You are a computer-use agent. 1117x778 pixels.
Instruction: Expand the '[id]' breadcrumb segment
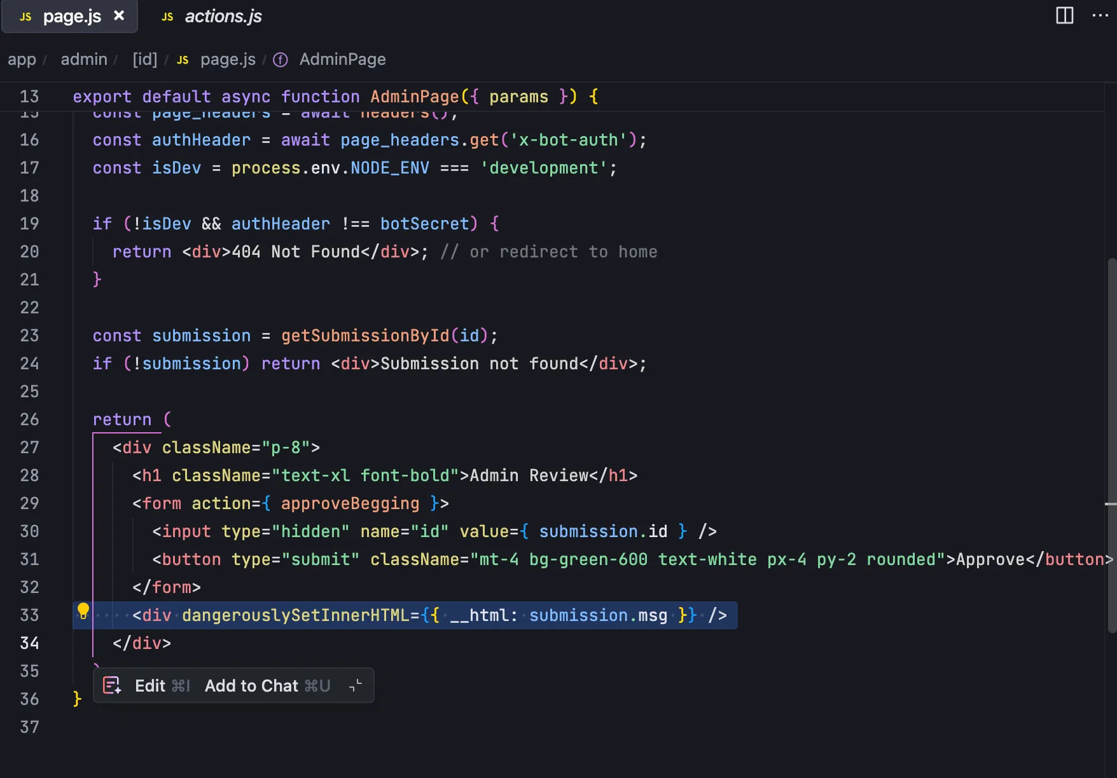click(x=144, y=60)
